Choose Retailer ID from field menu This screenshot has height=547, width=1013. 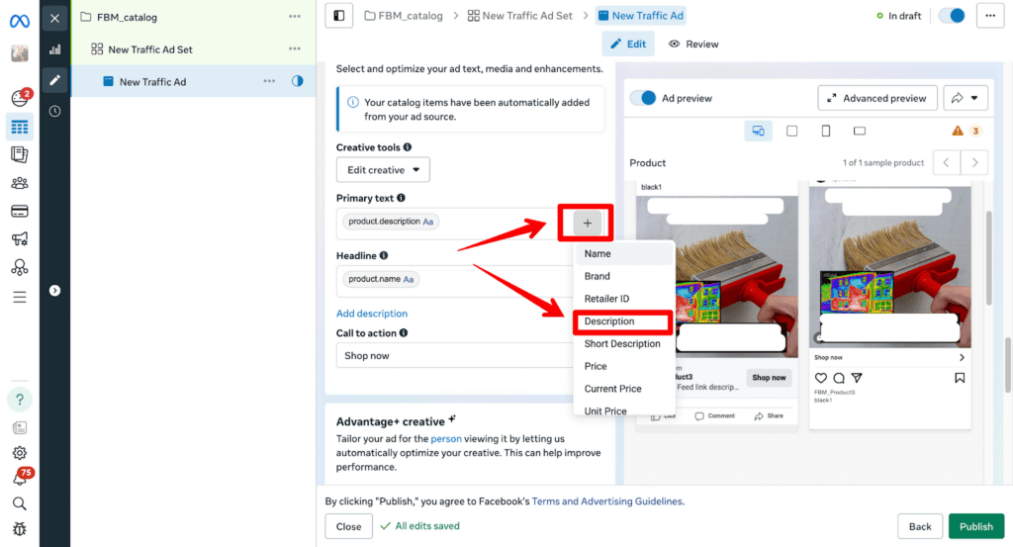click(623, 299)
